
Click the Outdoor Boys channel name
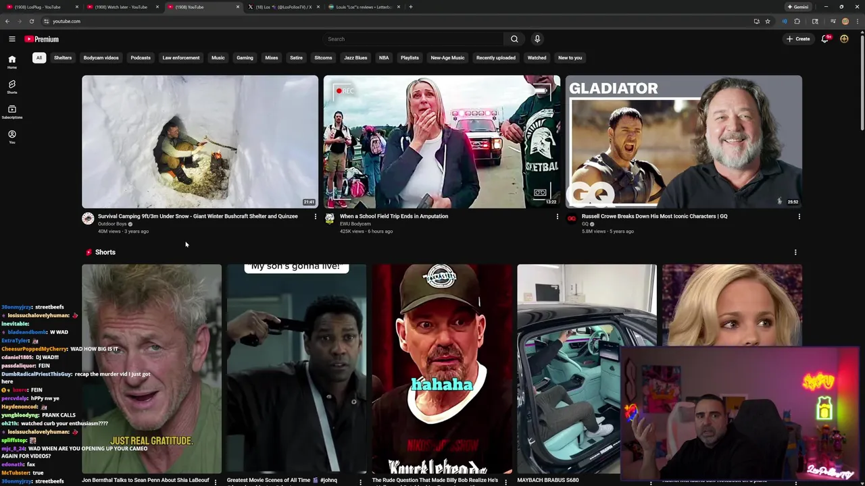[x=112, y=224]
